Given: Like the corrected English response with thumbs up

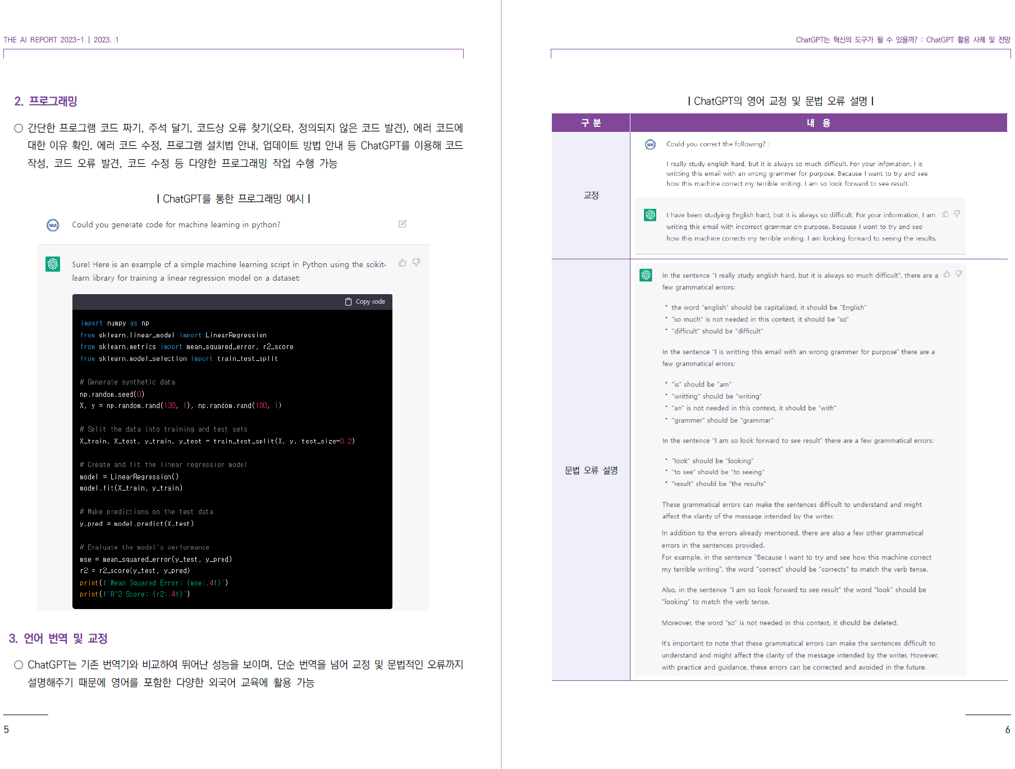Looking at the screenshot, I should pos(945,214).
